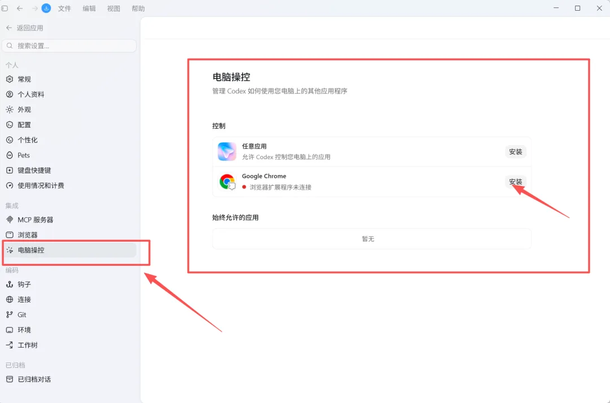Open 使用情况和计费 settings
The height and width of the screenshot is (403, 610).
(x=69, y=185)
